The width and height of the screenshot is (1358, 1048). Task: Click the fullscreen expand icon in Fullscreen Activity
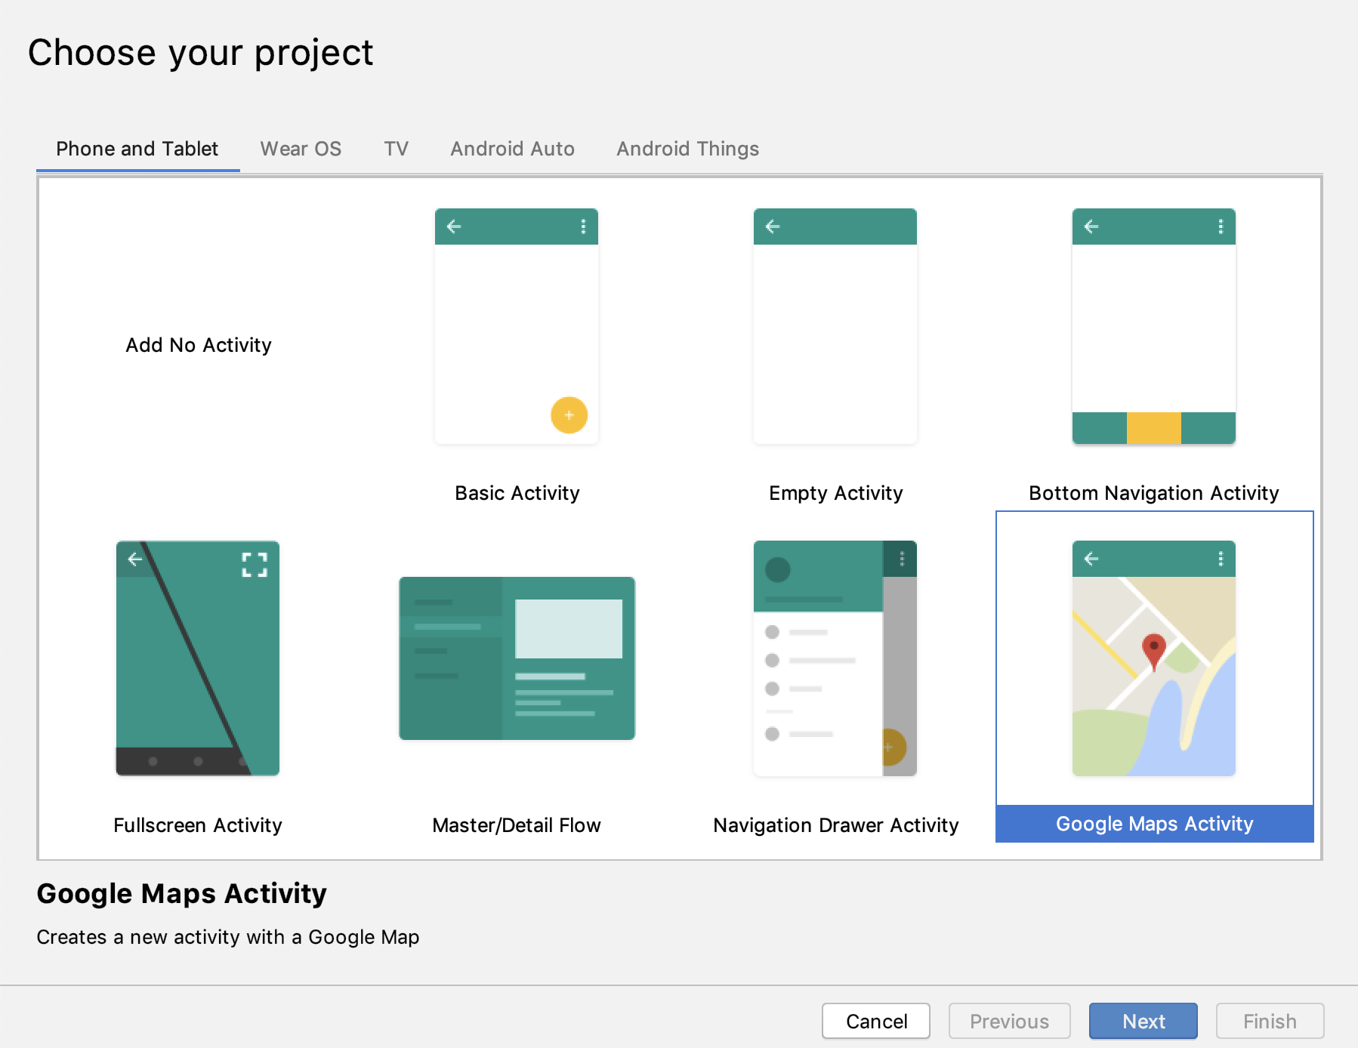pos(255,565)
